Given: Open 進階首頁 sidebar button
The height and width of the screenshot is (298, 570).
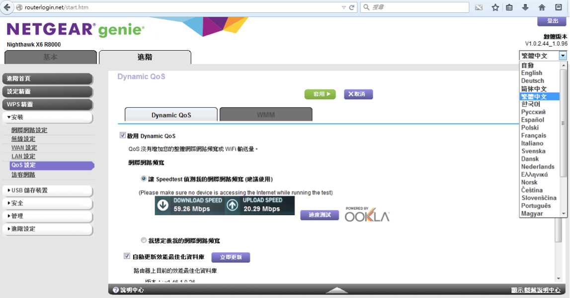Looking at the screenshot, I should pyautogui.click(x=48, y=78).
